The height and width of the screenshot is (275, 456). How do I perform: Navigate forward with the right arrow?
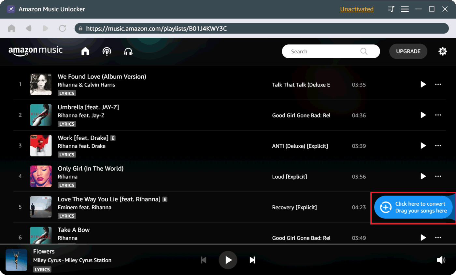coord(46,28)
